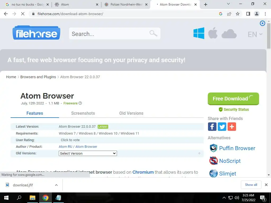Click the Slimjet icon
Viewport: 271px width, 203px height.
tap(214, 173)
